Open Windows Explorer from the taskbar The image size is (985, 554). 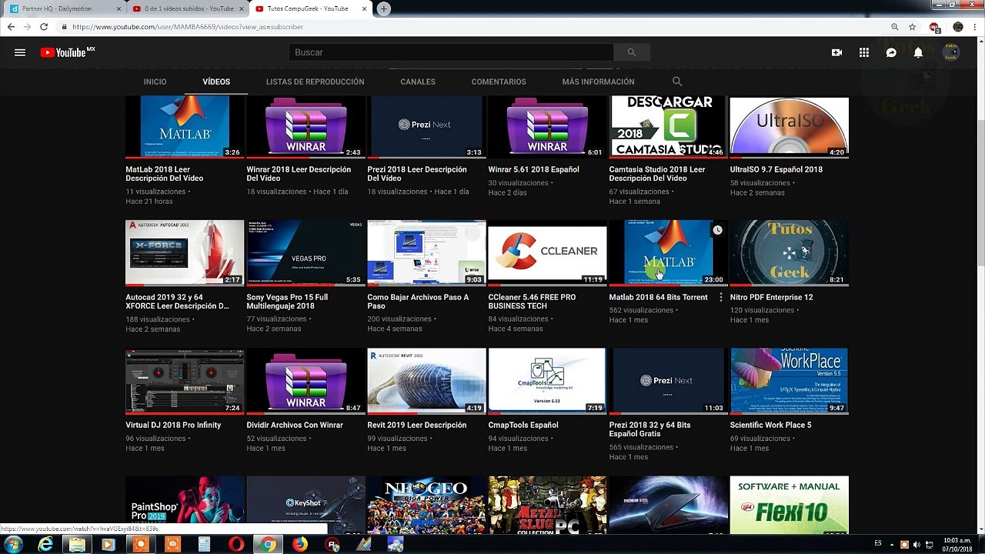pyautogui.click(x=77, y=544)
